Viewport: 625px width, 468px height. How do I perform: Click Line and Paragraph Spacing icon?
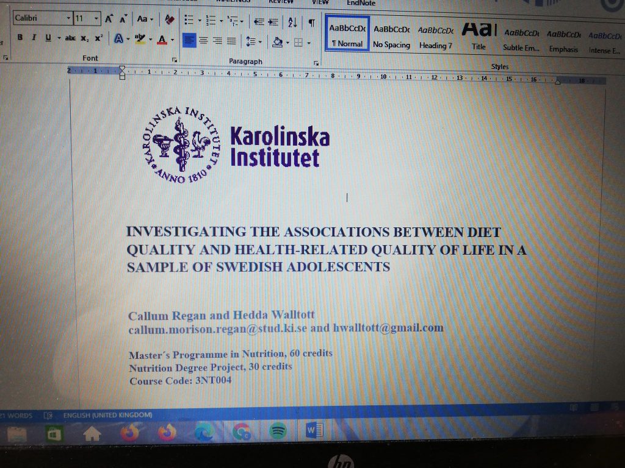click(251, 41)
